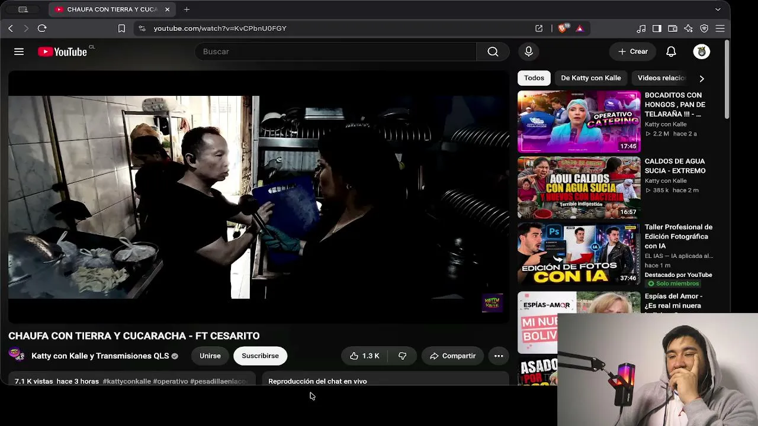Open Taller Profesional de Edición Fotográfica title
Screen dimensions: 758x426
coord(679,236)
